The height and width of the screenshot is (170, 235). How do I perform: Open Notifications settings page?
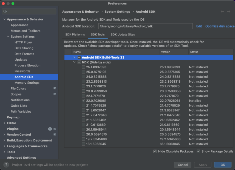[x=20, y=100]
